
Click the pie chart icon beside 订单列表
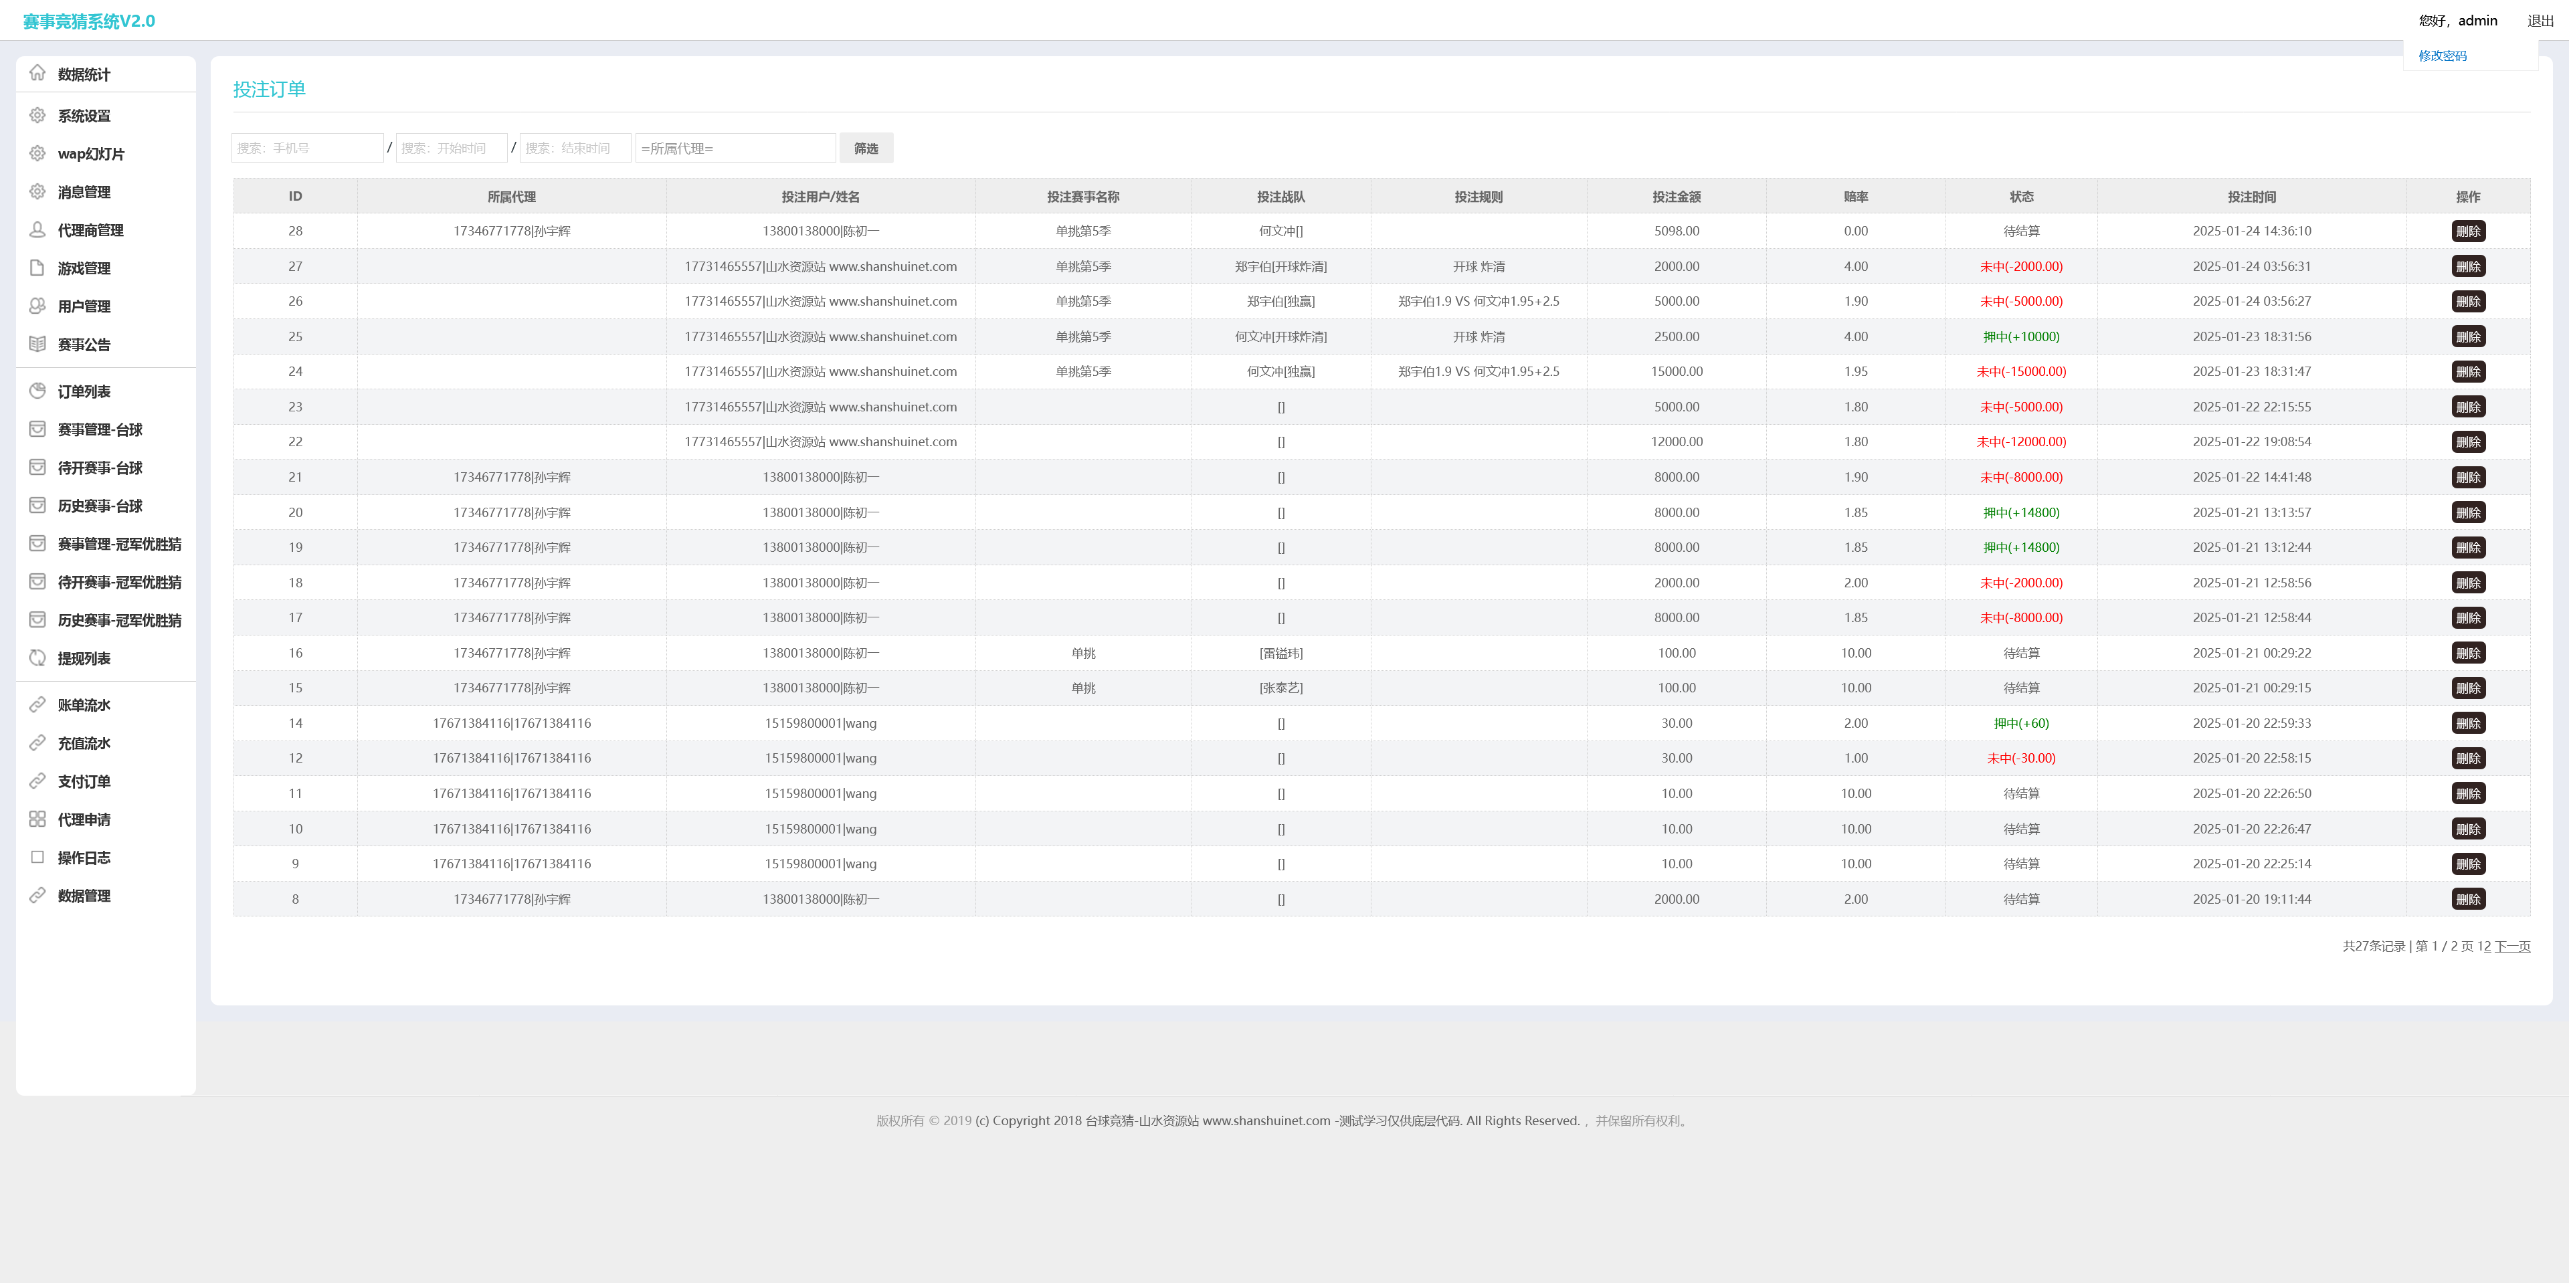pos(37,391)
